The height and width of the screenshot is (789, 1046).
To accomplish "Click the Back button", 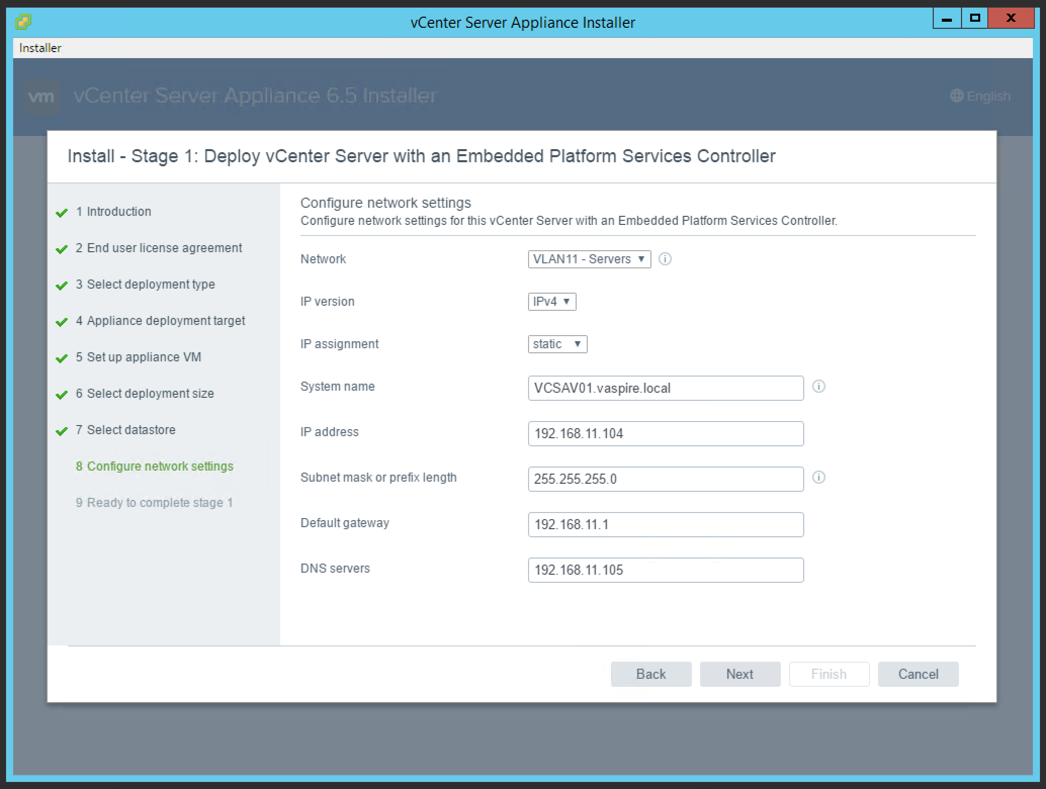I will [651, 674].
